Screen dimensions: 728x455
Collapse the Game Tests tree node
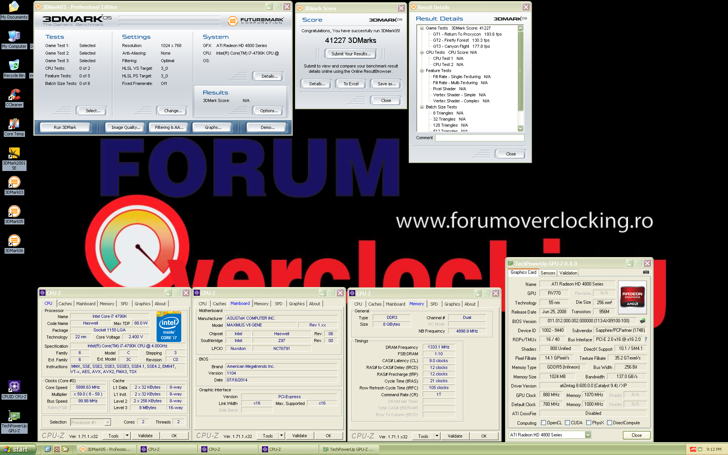[x=422, y=28]
